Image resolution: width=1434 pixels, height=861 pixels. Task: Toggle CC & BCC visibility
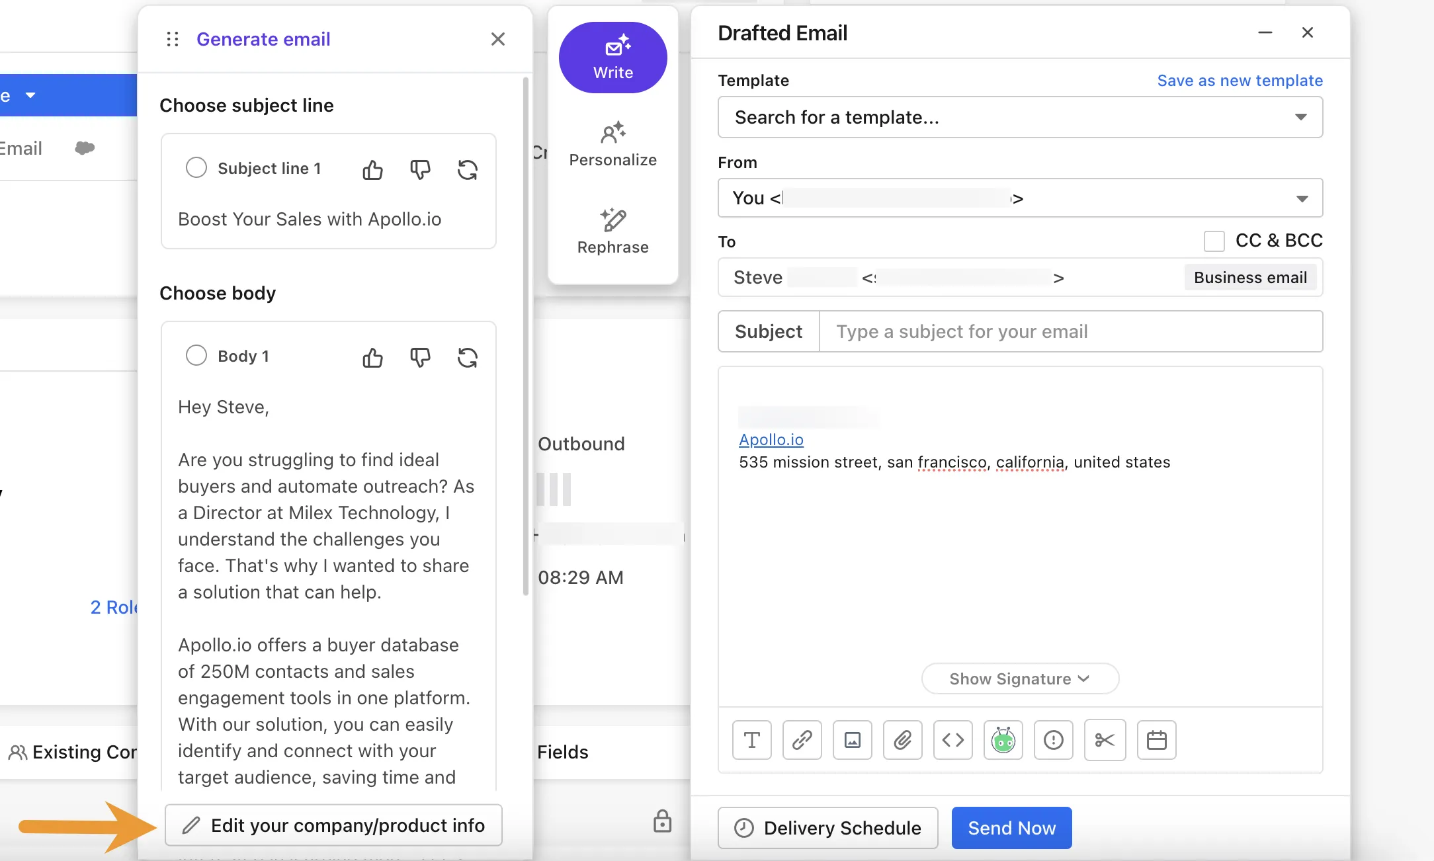(x=1214, y=239)
